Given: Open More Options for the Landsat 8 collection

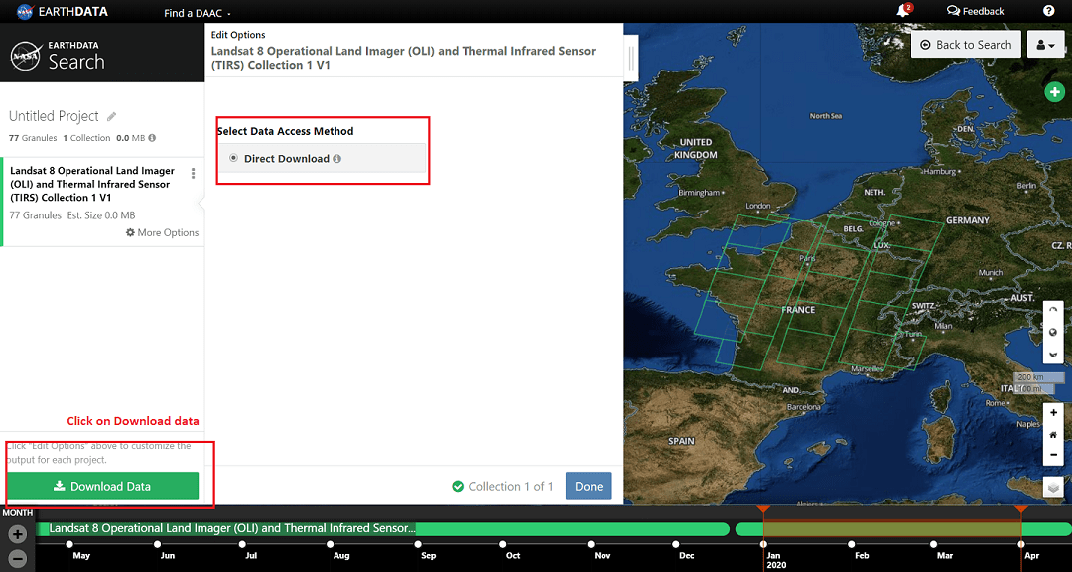Looking at the screenshot, I should (162, 232).
